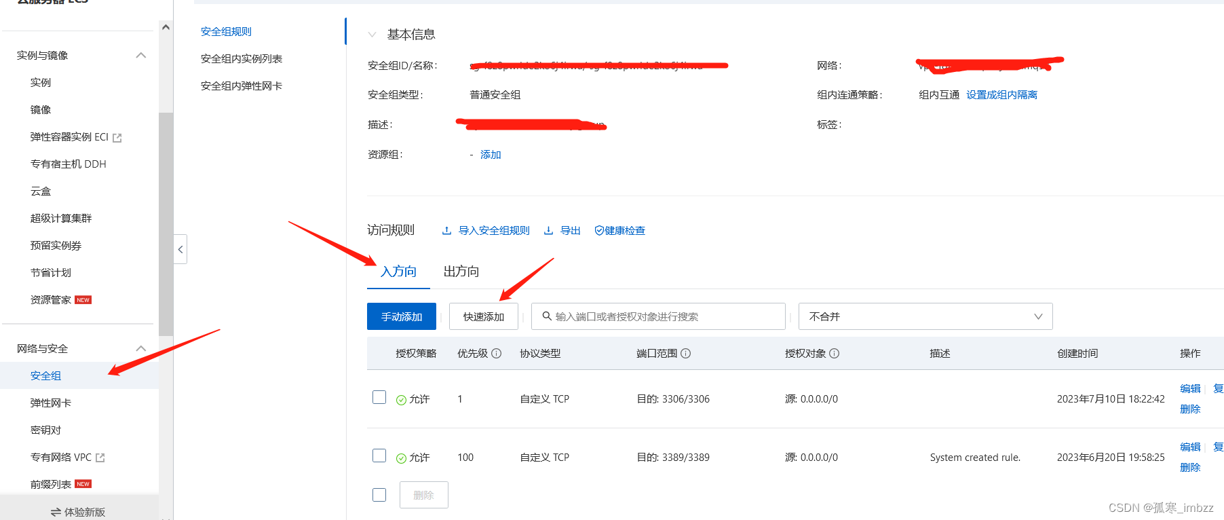Click the 添加 resource group link
1224x520 pixels.
491,155
